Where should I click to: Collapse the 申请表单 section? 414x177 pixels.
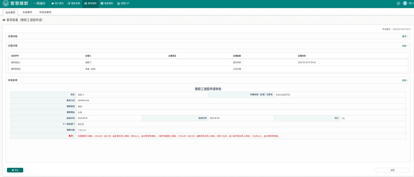point(405,80)
